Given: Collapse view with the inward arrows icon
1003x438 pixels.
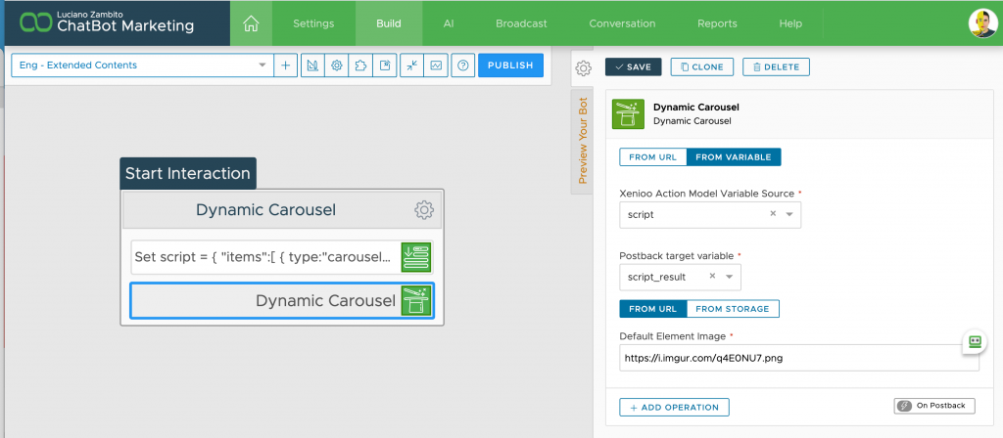Looking at the screenshot, I should pyautogui.click(x=412, y=66).
